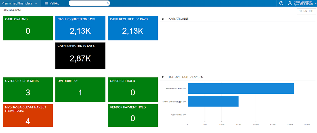Click the Taloushallinto page title
This screenshot has width=317, height=133.
[11, 10]
